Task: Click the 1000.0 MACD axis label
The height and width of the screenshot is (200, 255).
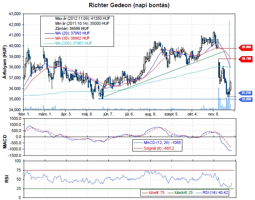Action: [15, 125]
